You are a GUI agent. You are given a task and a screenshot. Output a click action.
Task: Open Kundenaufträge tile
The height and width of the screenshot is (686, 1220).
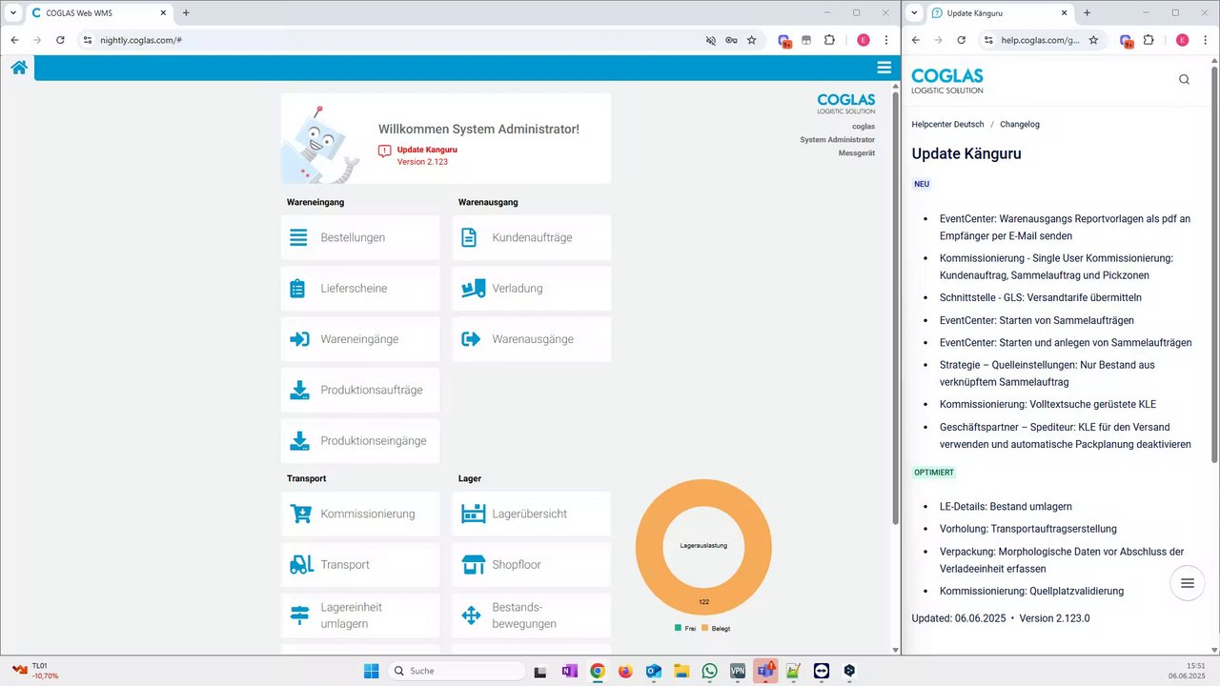pos(532,237)
